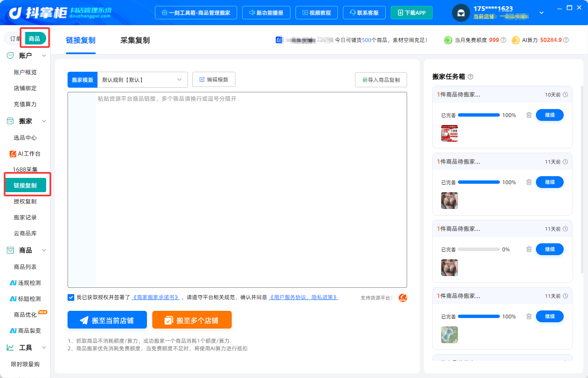Open 视频教程
Image resolution: width=588 pixels, height=378 pixels.
(x=317, y=13)
